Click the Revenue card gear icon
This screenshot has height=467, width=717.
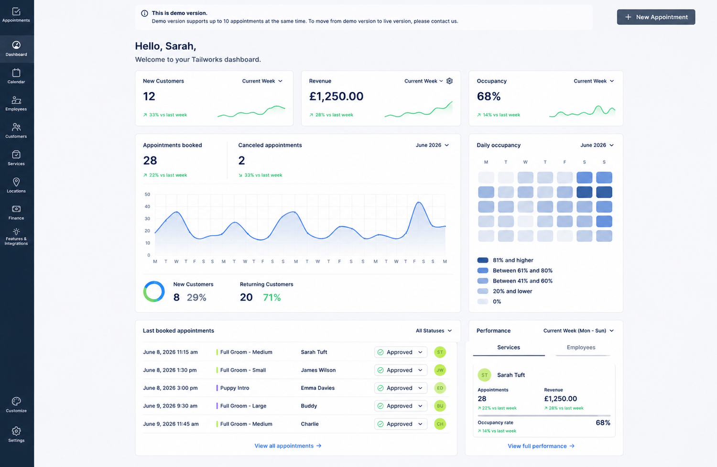[449, 81]
